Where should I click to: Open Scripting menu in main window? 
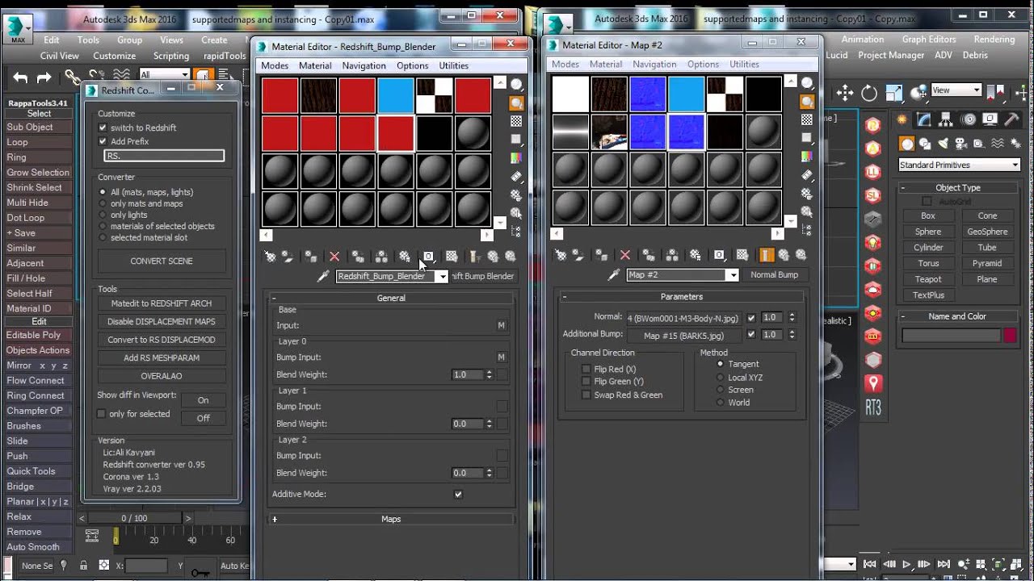[x=171, y=56]
